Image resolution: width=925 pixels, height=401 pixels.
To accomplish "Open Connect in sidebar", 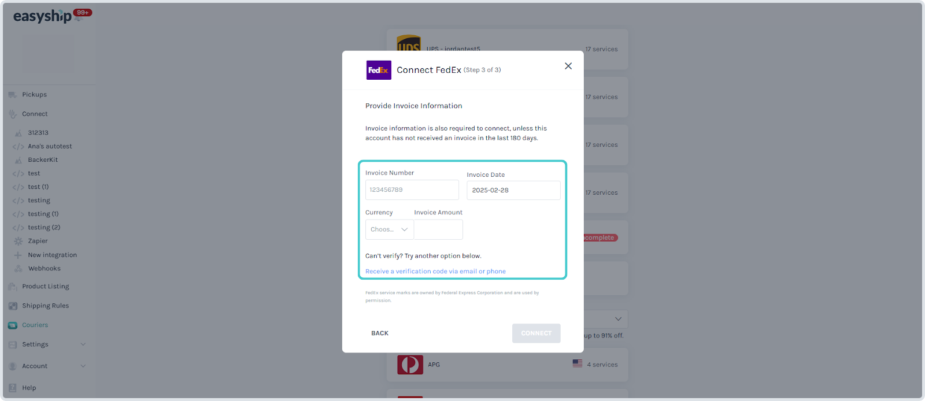I will [35, 114].
